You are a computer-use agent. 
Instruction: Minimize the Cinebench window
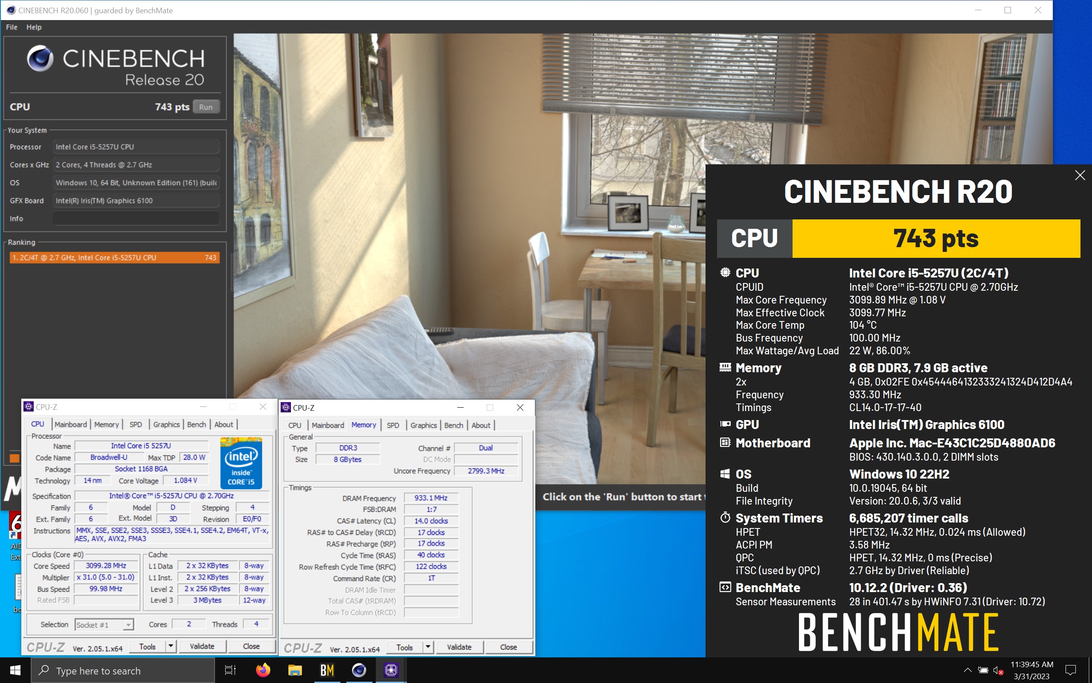[978, 10]
